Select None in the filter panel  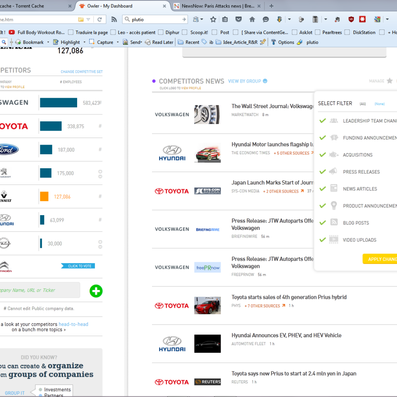(x=379, y=104)
